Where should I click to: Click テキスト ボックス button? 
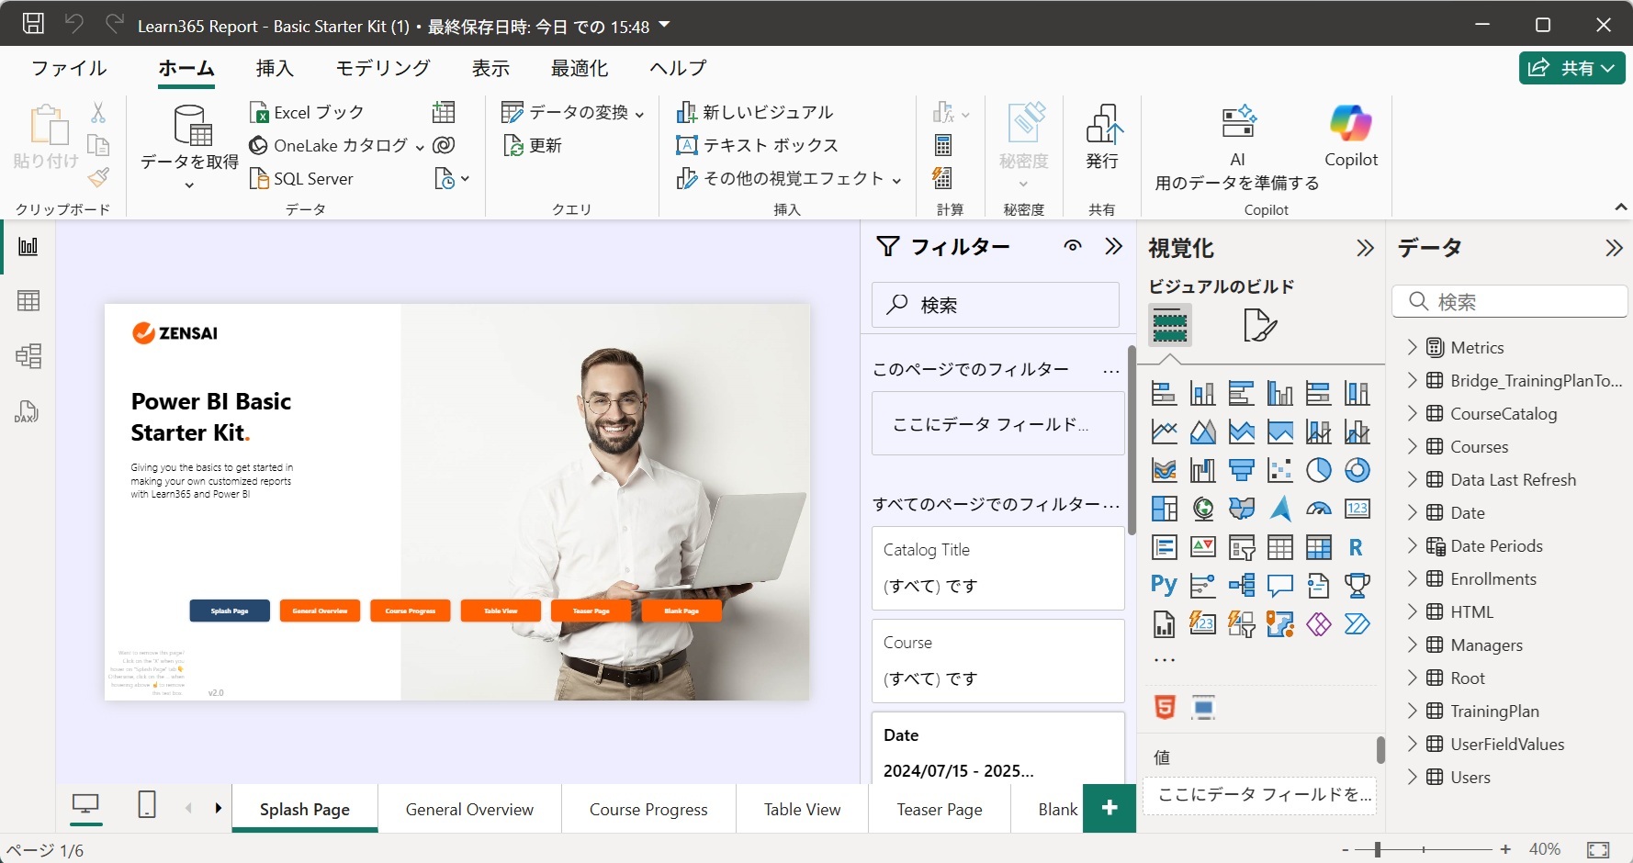pos(757,145)
